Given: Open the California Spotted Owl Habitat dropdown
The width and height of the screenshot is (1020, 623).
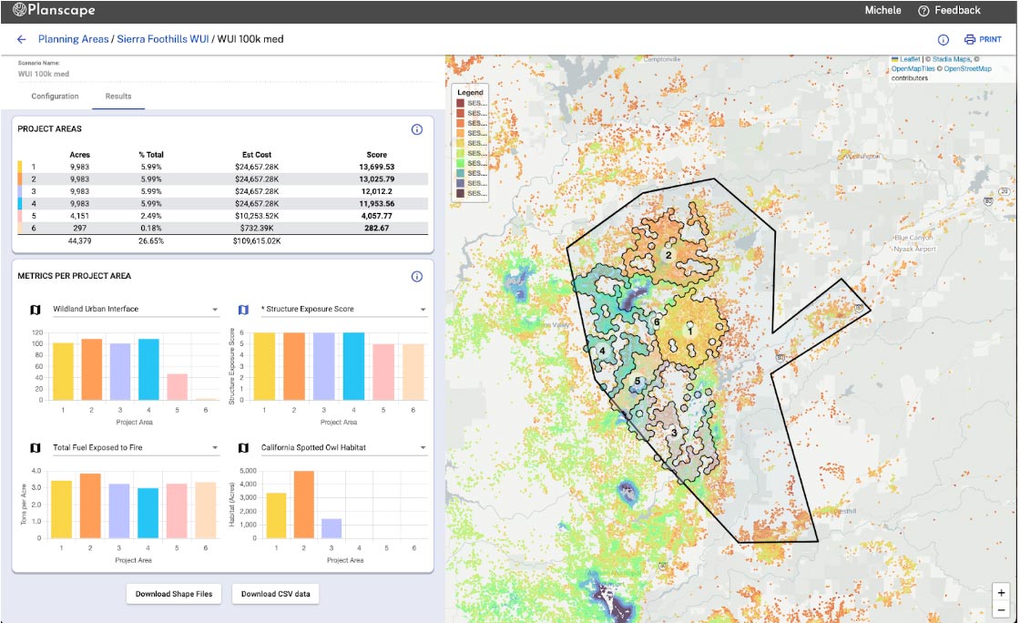Looking at the screenshot, I should click(x=421, y=447).
